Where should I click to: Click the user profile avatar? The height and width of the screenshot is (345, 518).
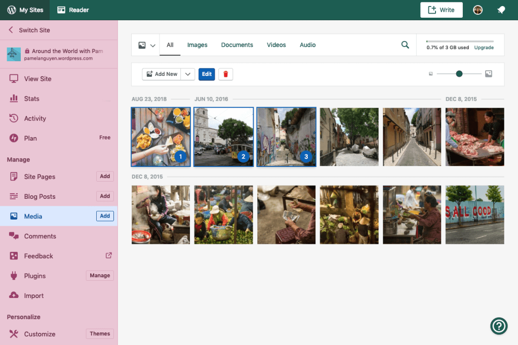[x=477, y=10]
